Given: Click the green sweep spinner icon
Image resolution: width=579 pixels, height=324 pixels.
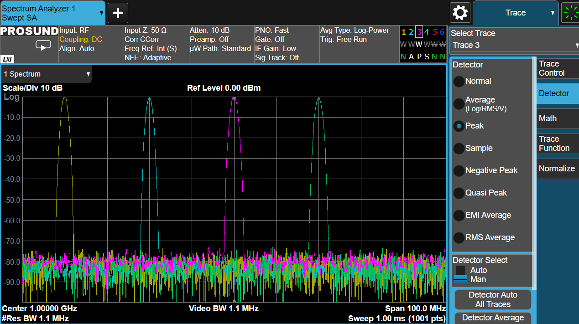Looking at the screenshot, I should pos(570,13).
